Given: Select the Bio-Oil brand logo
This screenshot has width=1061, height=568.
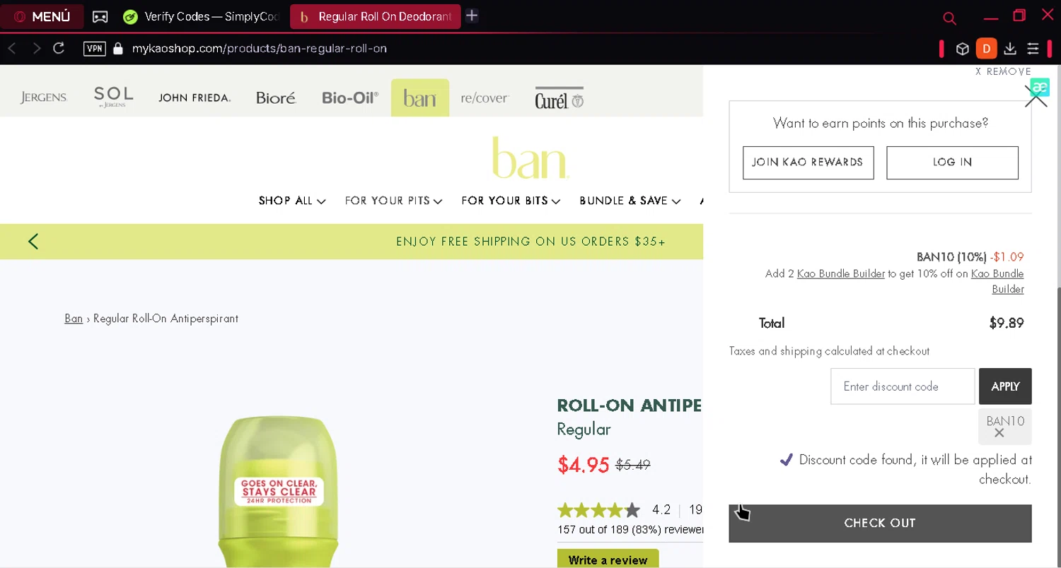Looking at the screenshot, I should pyautogui.click(x=350, y=97).
